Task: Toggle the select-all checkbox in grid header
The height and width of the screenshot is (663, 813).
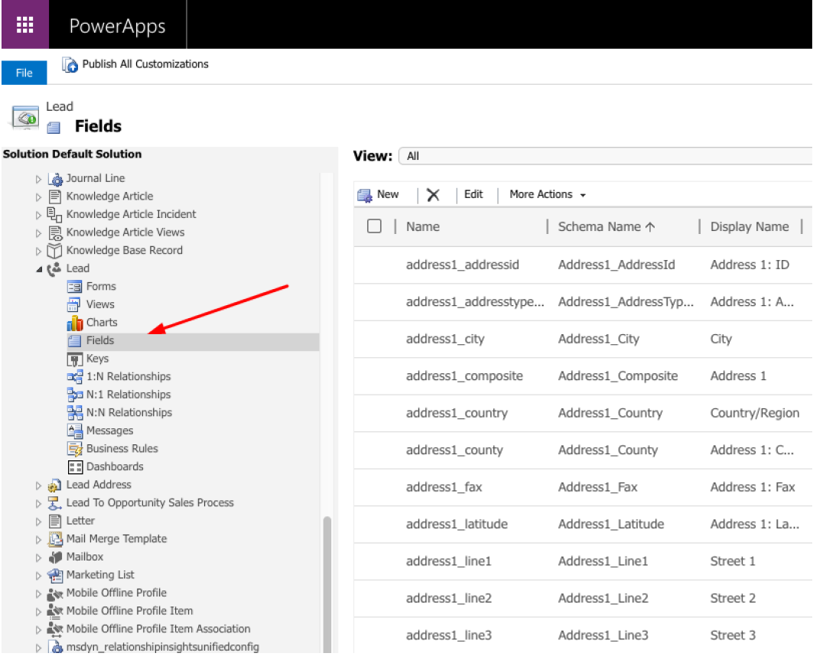Action: pos(374,226)
